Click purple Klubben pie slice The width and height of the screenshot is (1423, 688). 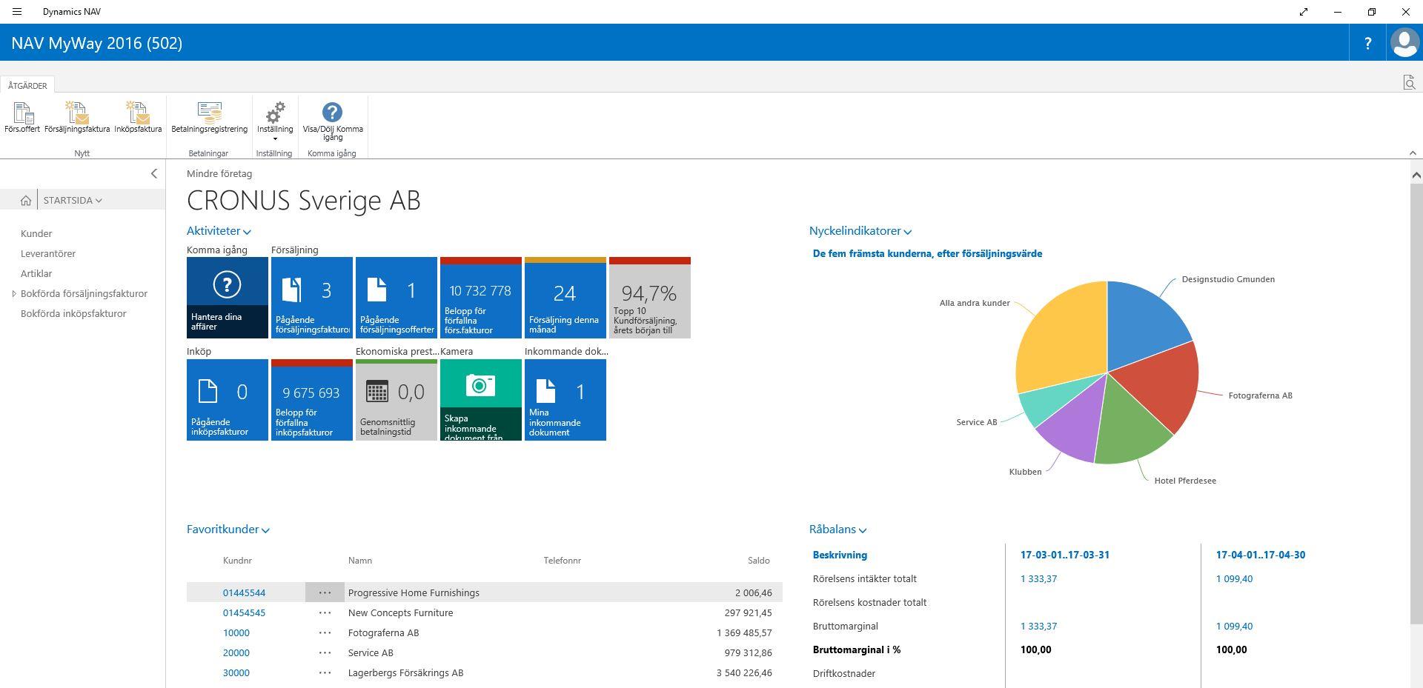1075,426
